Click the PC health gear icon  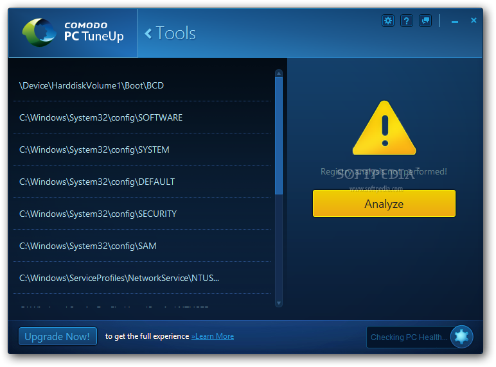[x=461, y=337]
